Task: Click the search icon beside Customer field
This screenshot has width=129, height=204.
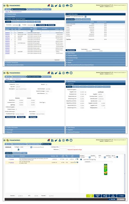Action: (x=31, y=147)
